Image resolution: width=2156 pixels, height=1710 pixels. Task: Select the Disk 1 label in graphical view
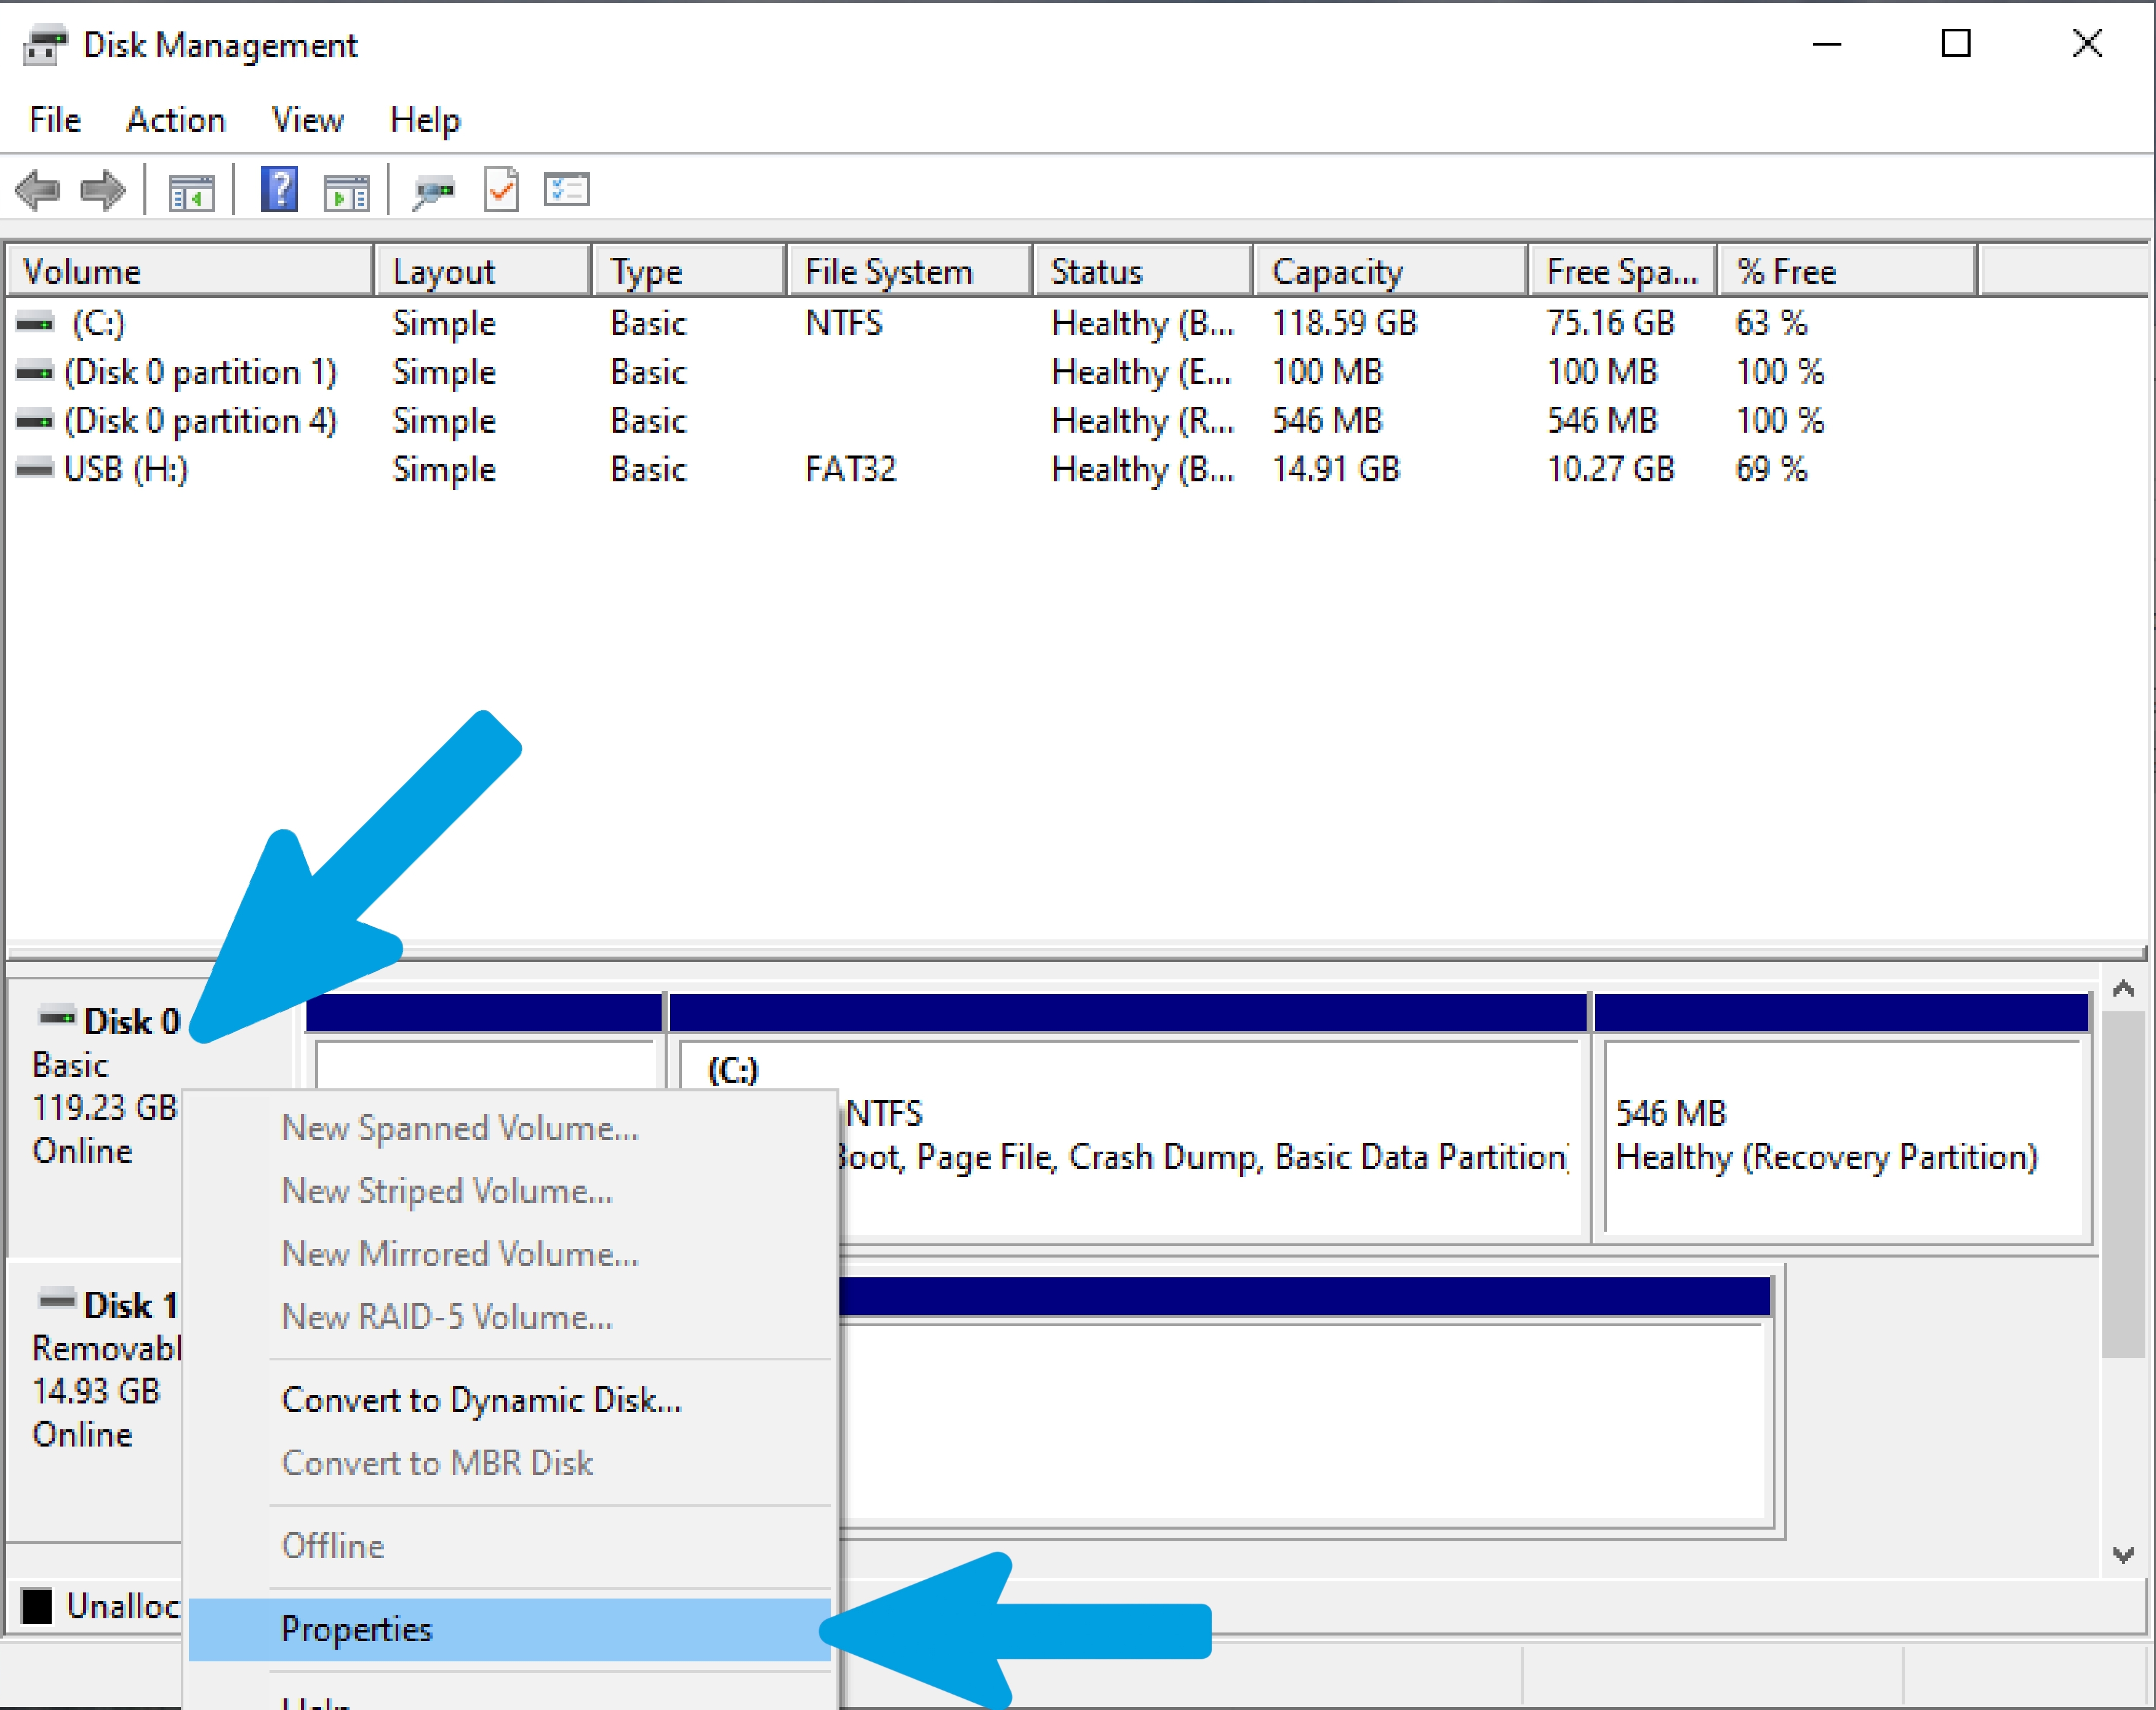pyautogui.click(x=131, y=1305)
